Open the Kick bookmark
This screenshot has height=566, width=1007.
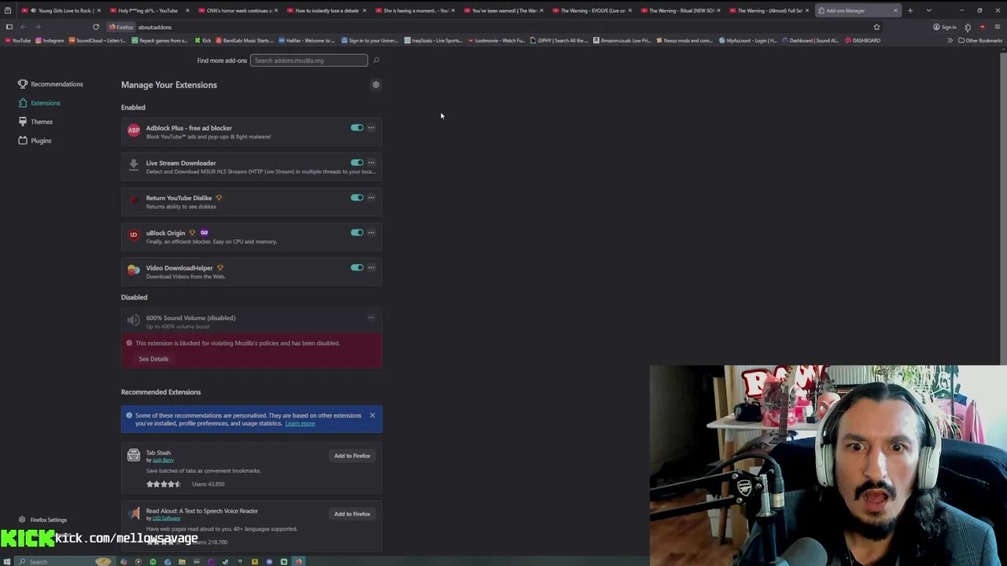pyautogui.click(x=204, y=40)
